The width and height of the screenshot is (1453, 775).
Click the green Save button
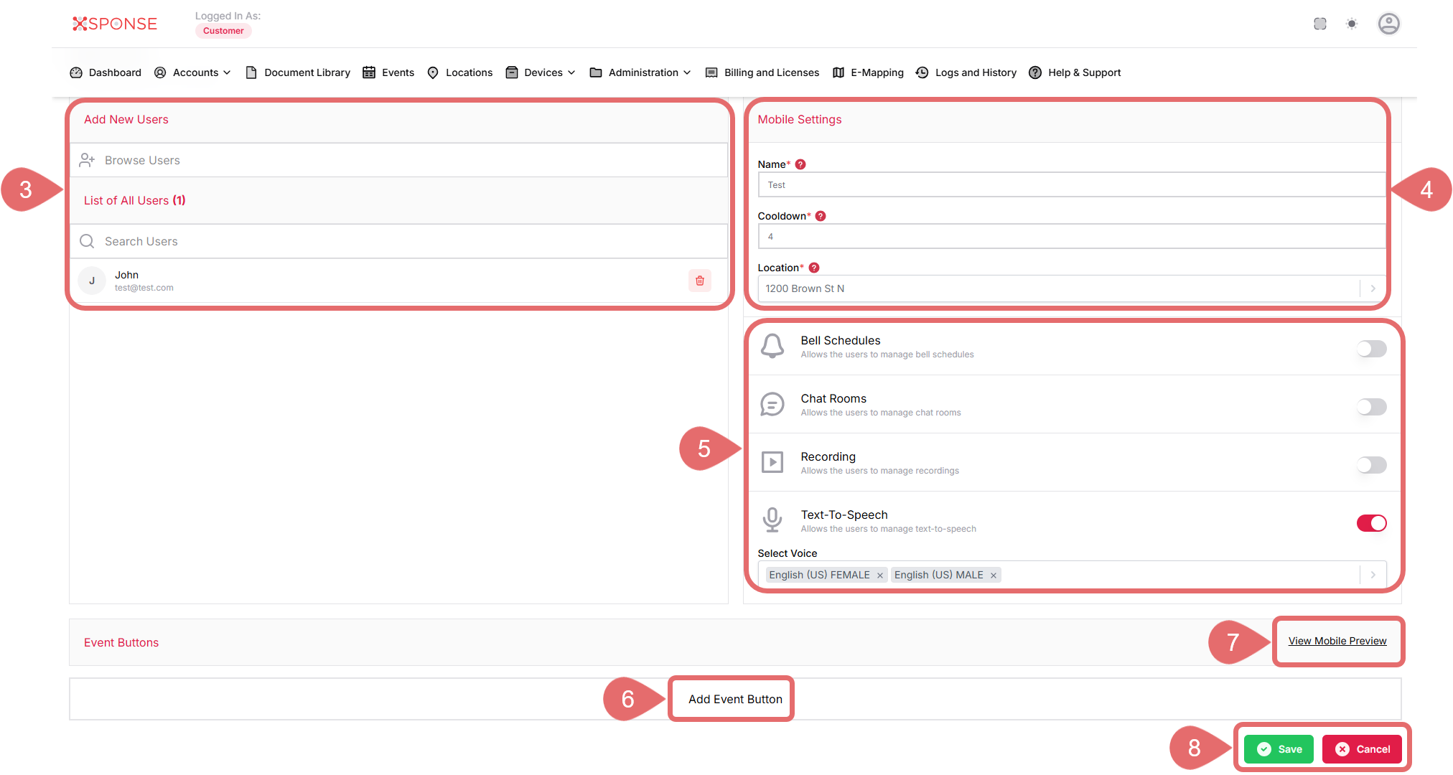tap(1279, 749)
